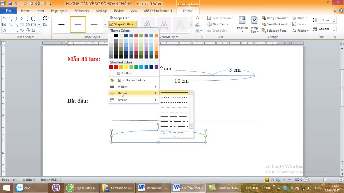Toggle Web Layout view button
Image resolution: width=344 pixels, height=193 pixels.
(278, 180)
